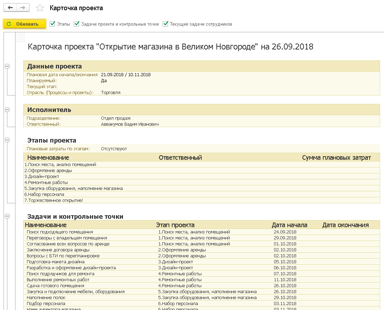
Task: Click the Сумма плановых затрат column header
Action: click(337, 158)
